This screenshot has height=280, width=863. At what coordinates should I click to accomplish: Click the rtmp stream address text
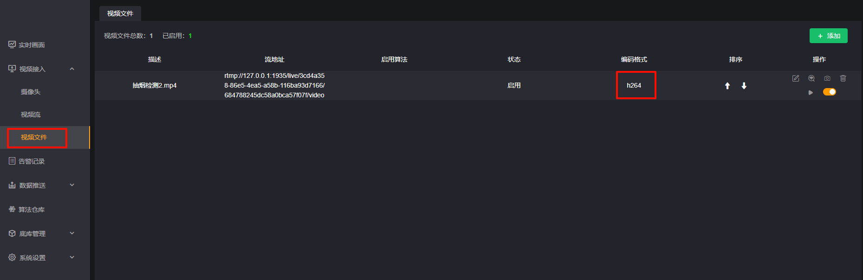274,85
